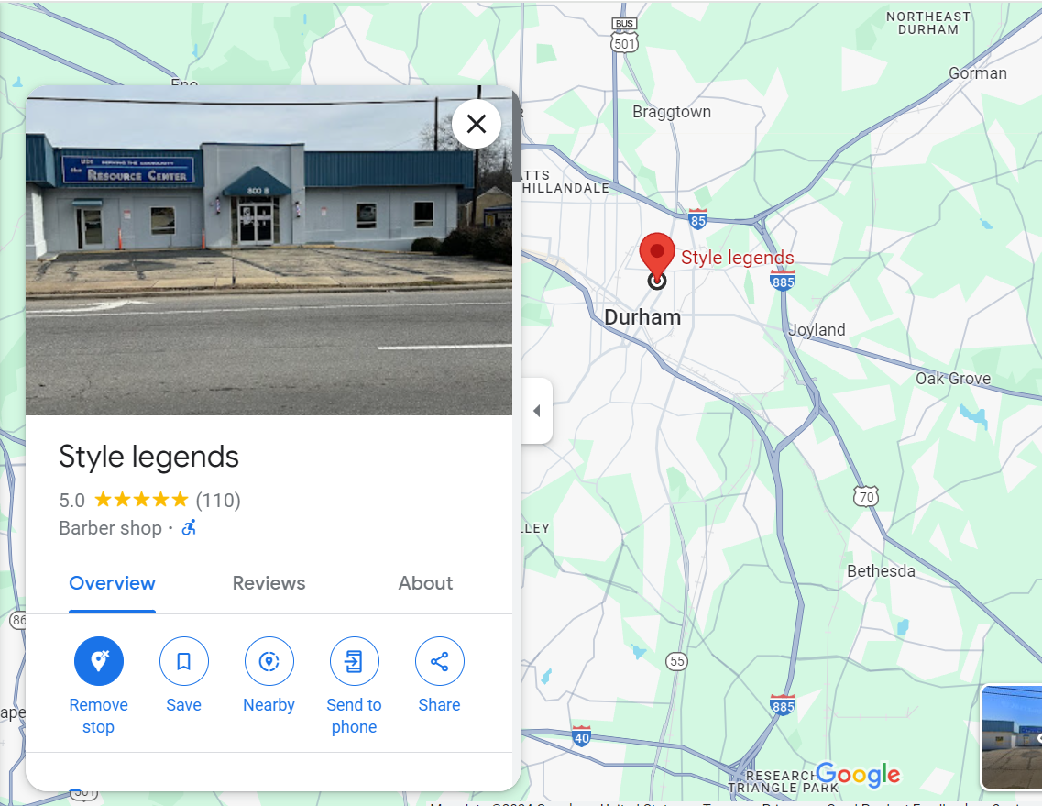Close the Style legends place card
The image size is (1042, 806).
point(476,124)
